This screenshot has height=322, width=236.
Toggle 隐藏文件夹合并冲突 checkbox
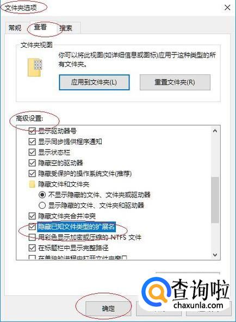[32, 216]
